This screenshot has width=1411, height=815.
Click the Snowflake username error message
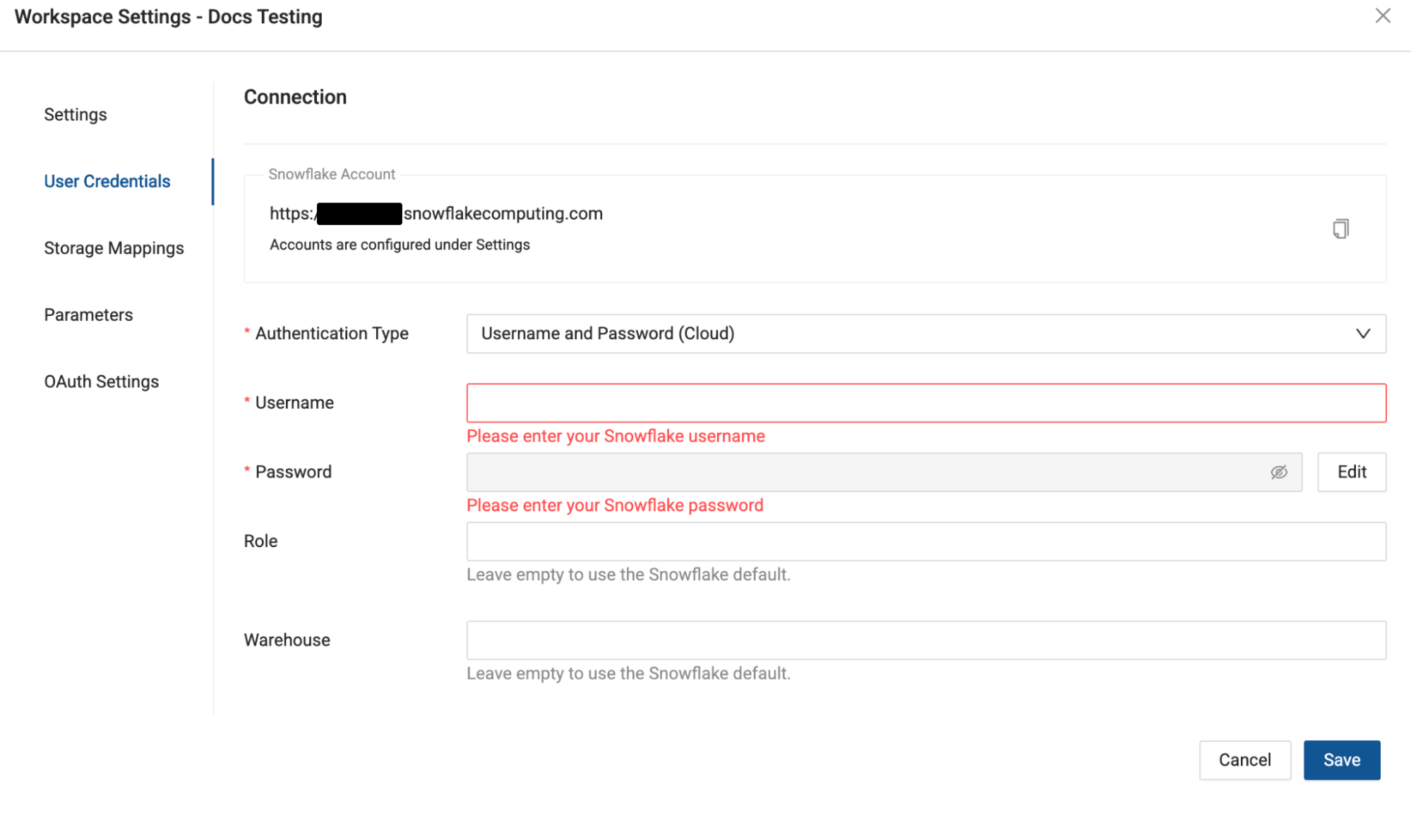point(615,436)
